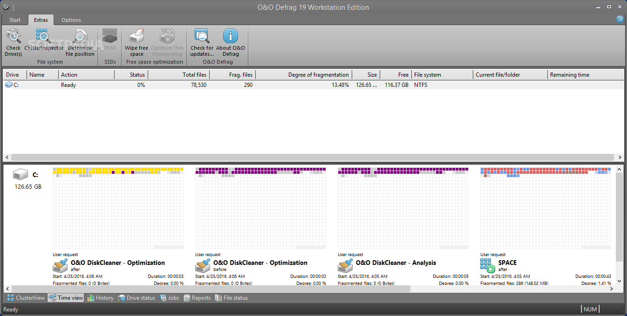
Task: Click the '13.48%' fragmentation cell
Action: pyautogui.click(x=340, y=85)
